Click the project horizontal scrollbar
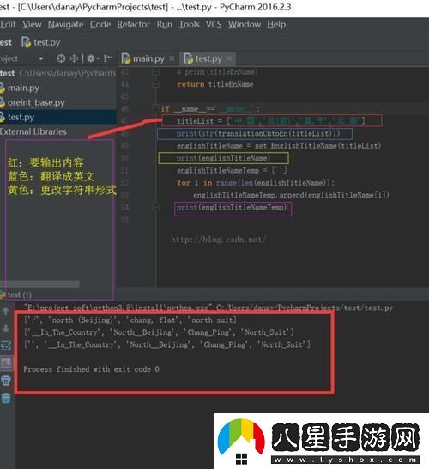 [39, 283]
